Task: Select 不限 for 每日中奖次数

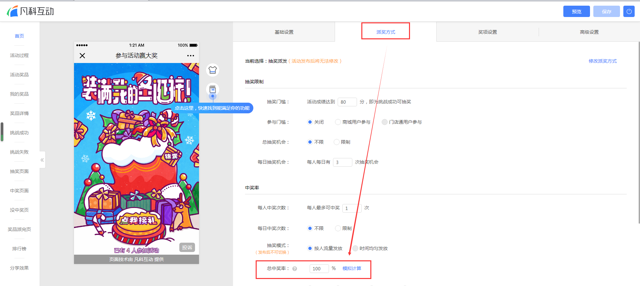Action: point(310,228)
